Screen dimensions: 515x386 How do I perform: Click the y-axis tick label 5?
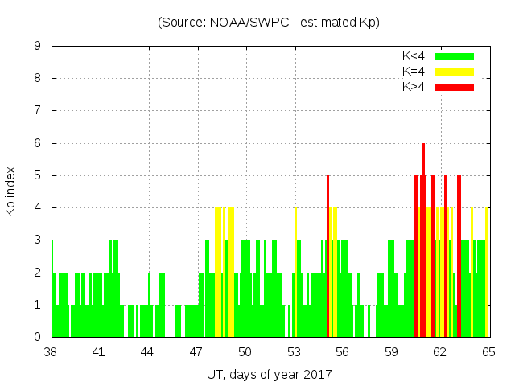pyautogui.click(x=38, y=175)
